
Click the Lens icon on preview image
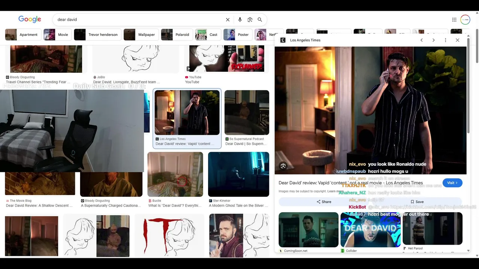click(283, 166)
